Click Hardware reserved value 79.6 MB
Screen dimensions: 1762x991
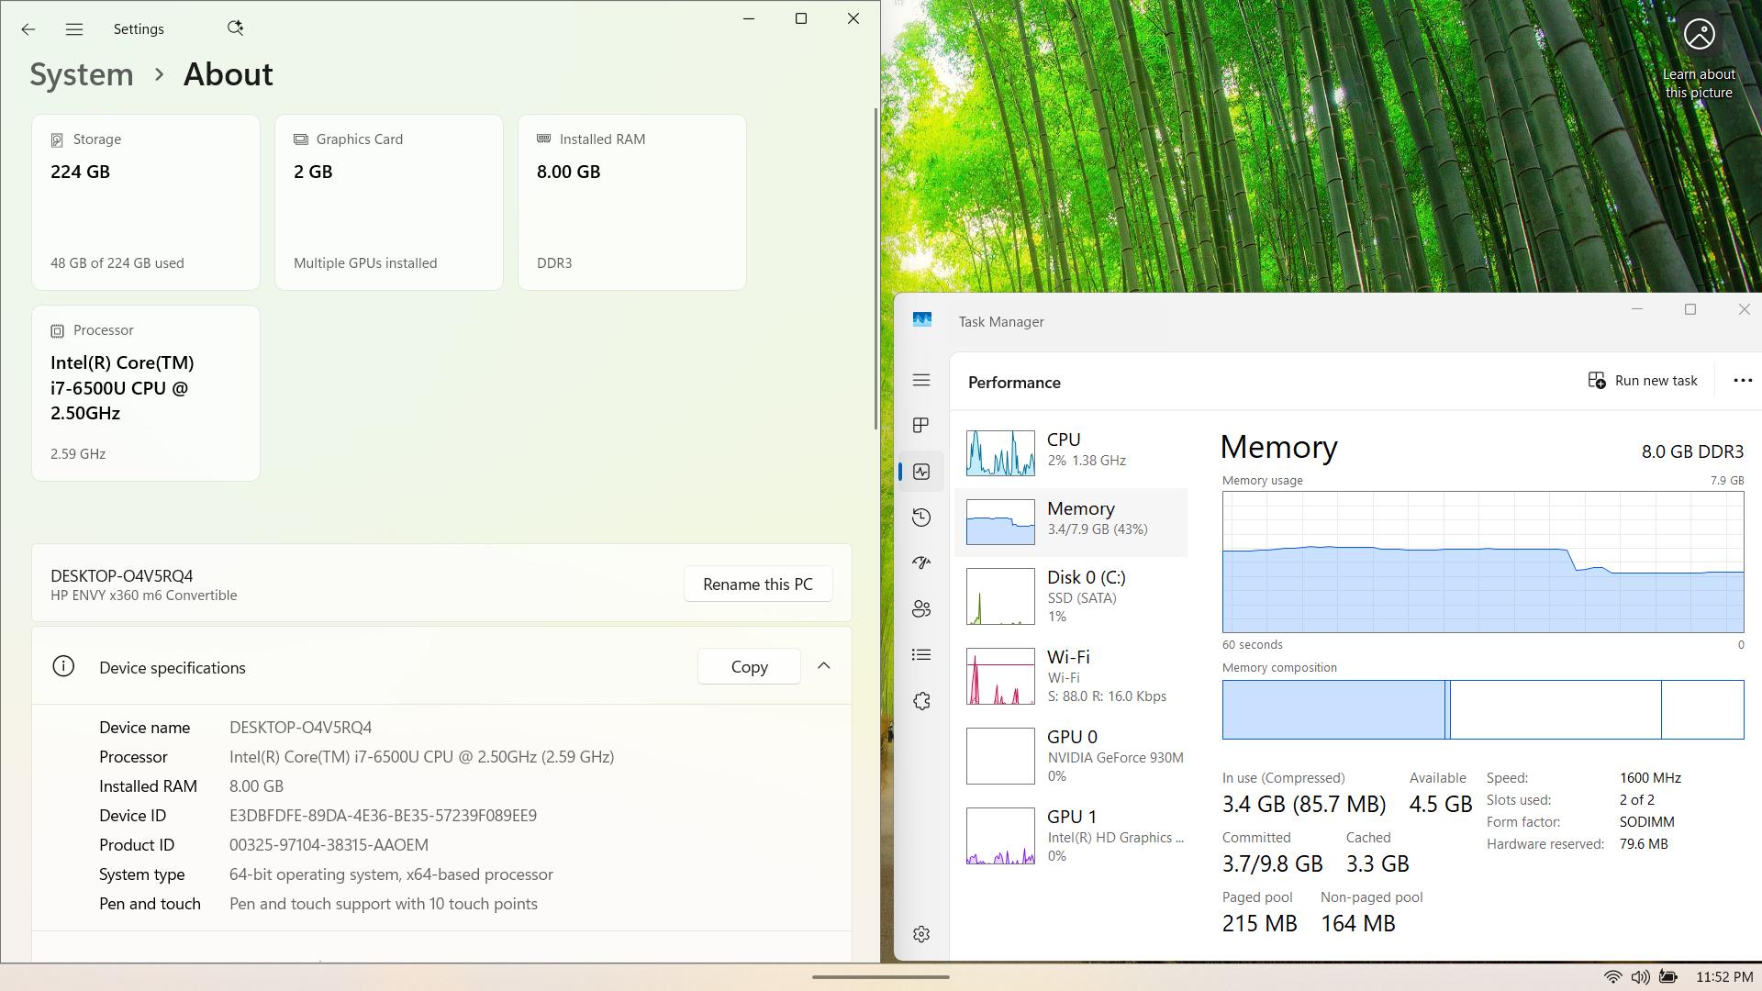1644,844
